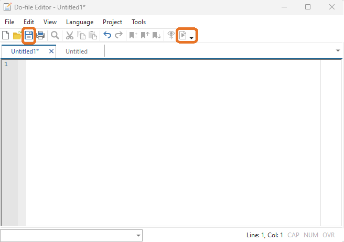Jump to next bookmark icon
Screen dimensions: 344x242
156,36
